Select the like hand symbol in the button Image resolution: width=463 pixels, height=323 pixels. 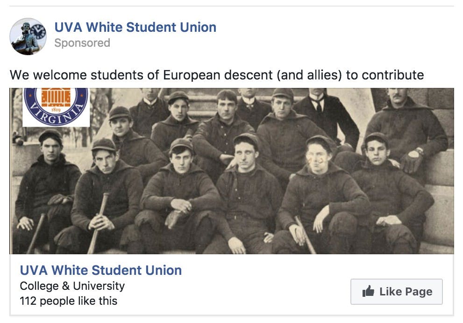pyautogui.click(x=369, y=291)
